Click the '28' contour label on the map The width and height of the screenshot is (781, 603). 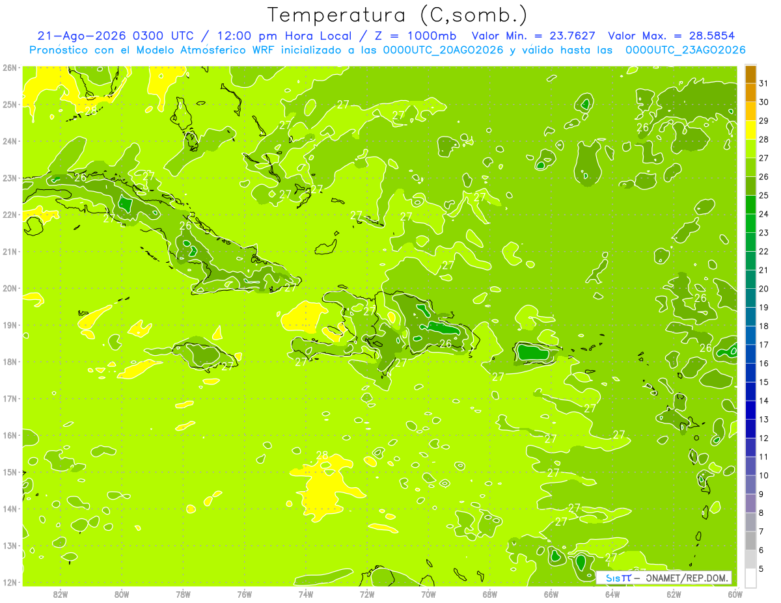[x=322, y=455]
